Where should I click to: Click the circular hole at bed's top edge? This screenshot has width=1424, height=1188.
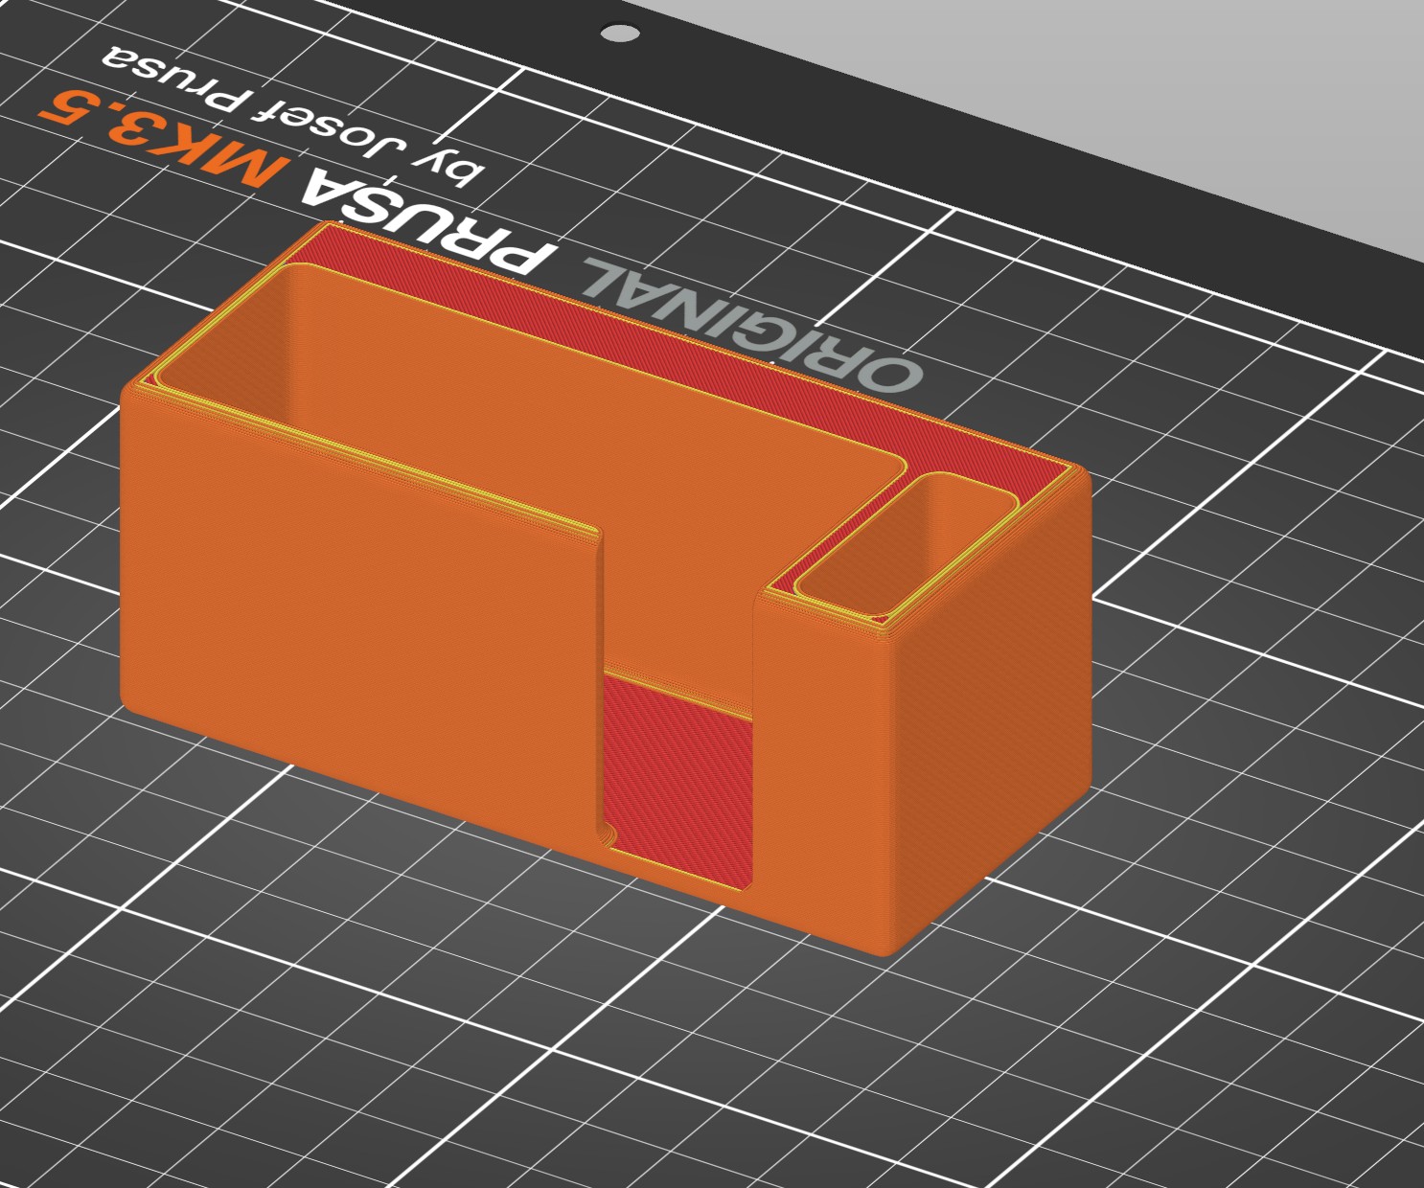(620, 34)
